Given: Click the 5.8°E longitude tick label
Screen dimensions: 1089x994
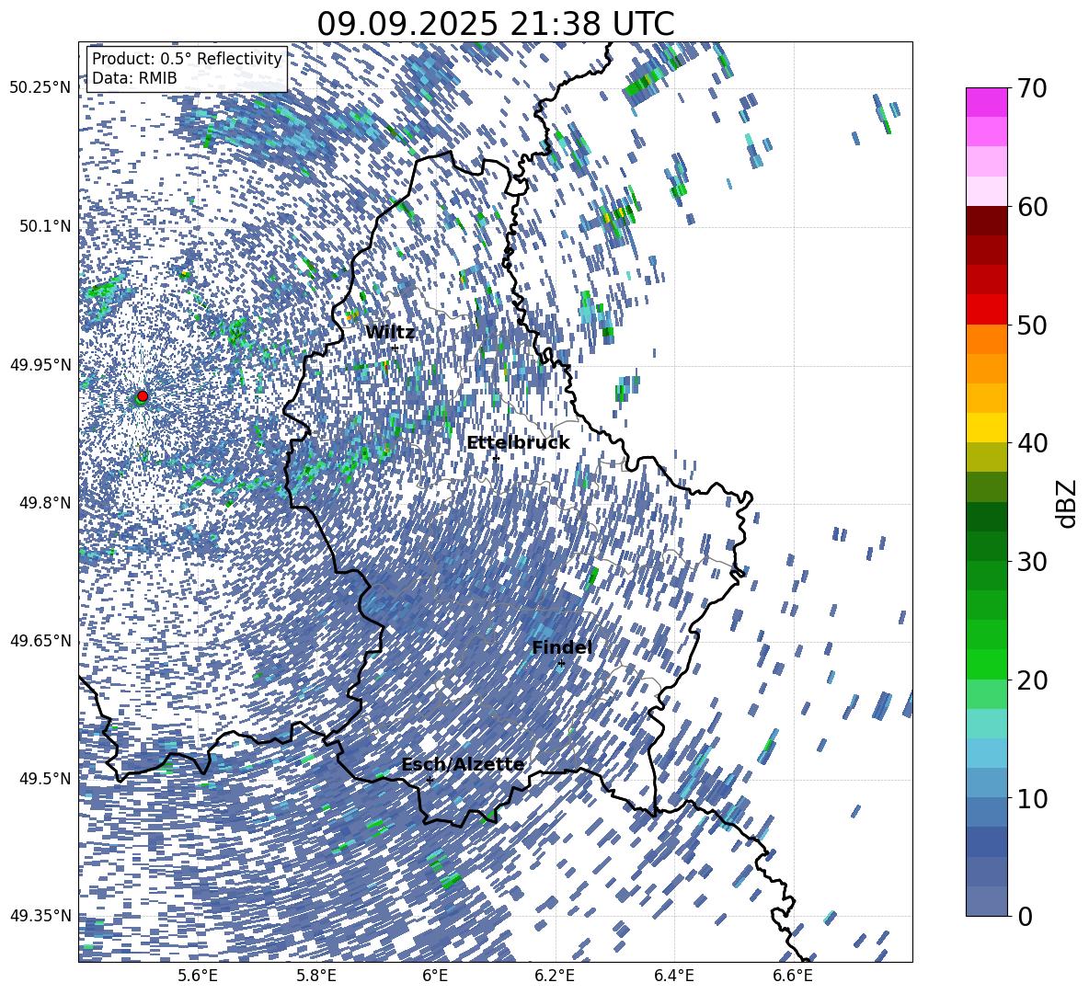Looking at the screenshot, I should pos(316,976).
